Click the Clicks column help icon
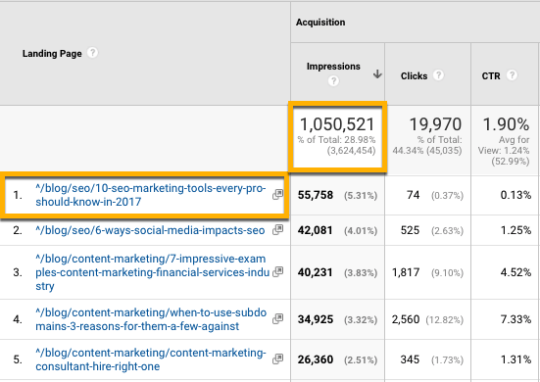 pyautogui.click(x=438, y=75)
